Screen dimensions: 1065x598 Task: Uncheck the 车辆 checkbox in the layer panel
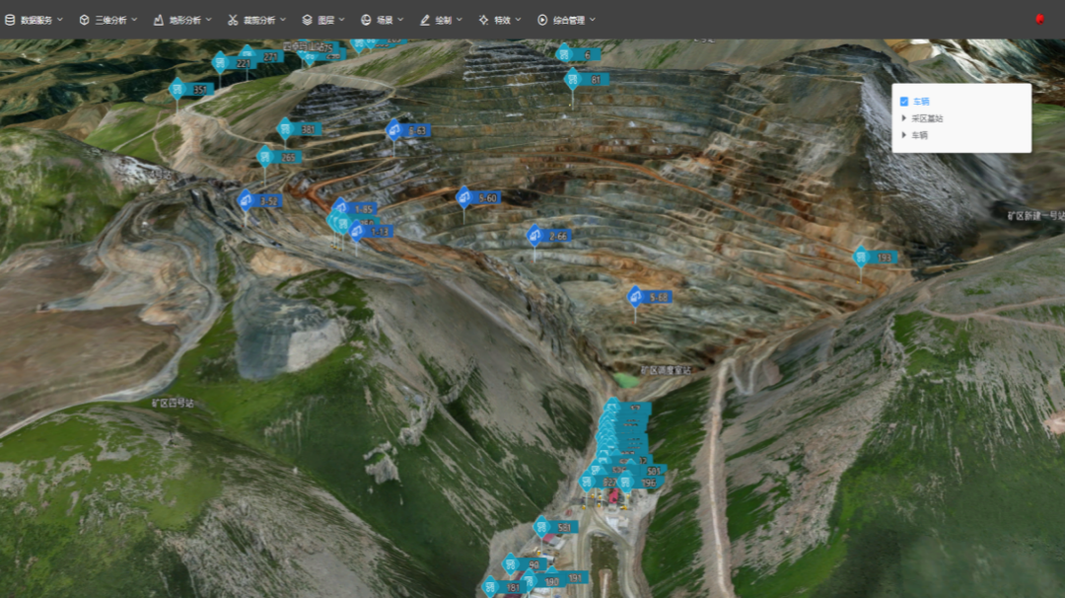point(904,102)
